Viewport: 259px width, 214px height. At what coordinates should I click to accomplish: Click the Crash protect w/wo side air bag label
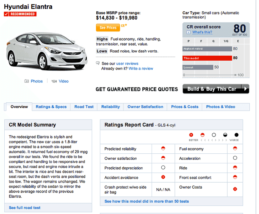tap(125, 189)
